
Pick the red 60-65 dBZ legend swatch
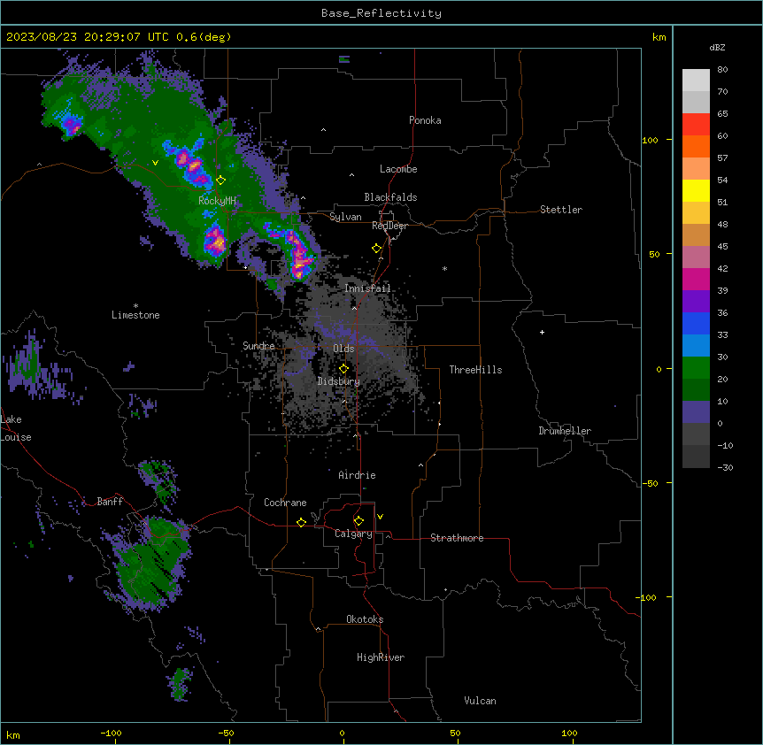click(696, 124)
